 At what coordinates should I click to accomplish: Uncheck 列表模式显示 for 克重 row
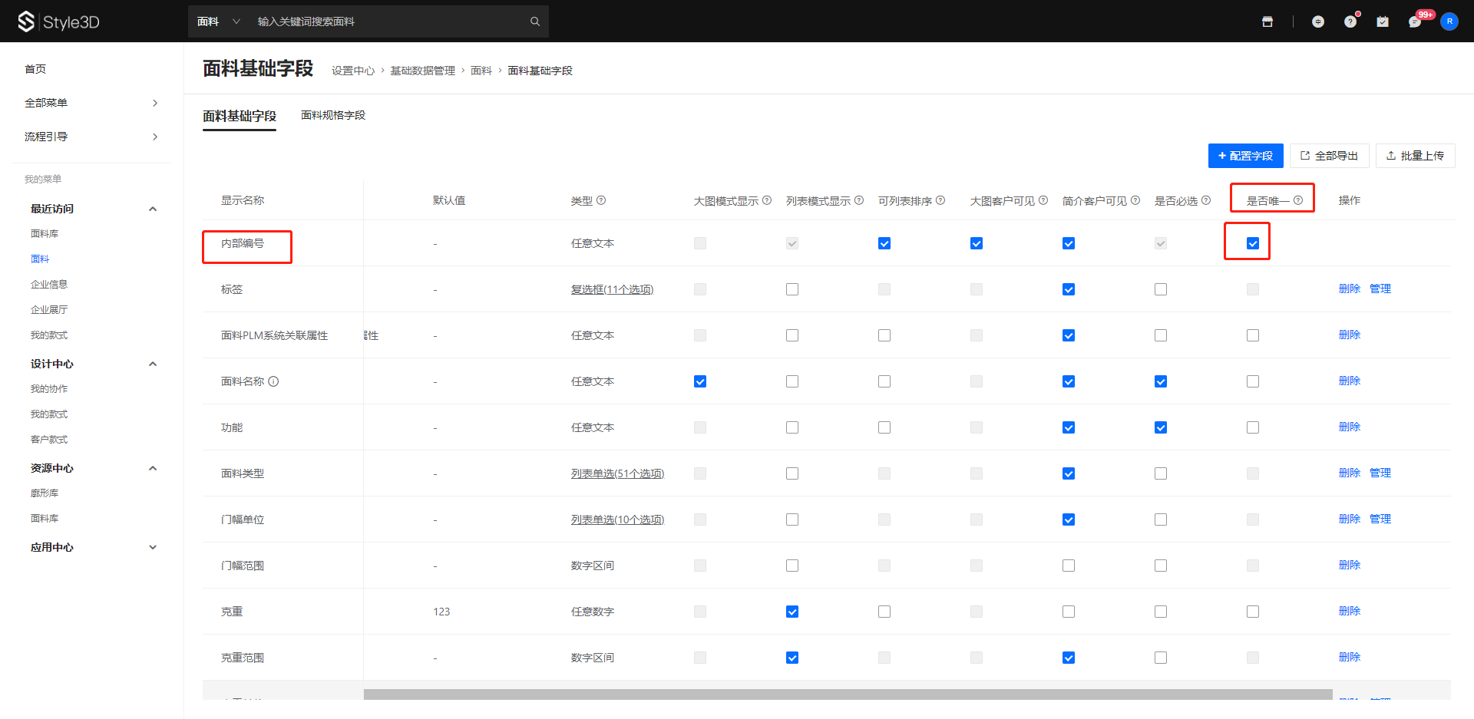click(792, 612)
